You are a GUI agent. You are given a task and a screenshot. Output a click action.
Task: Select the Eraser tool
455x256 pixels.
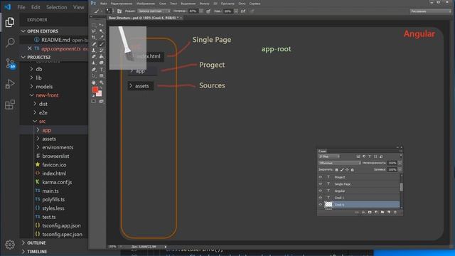(x=93, y=56)
